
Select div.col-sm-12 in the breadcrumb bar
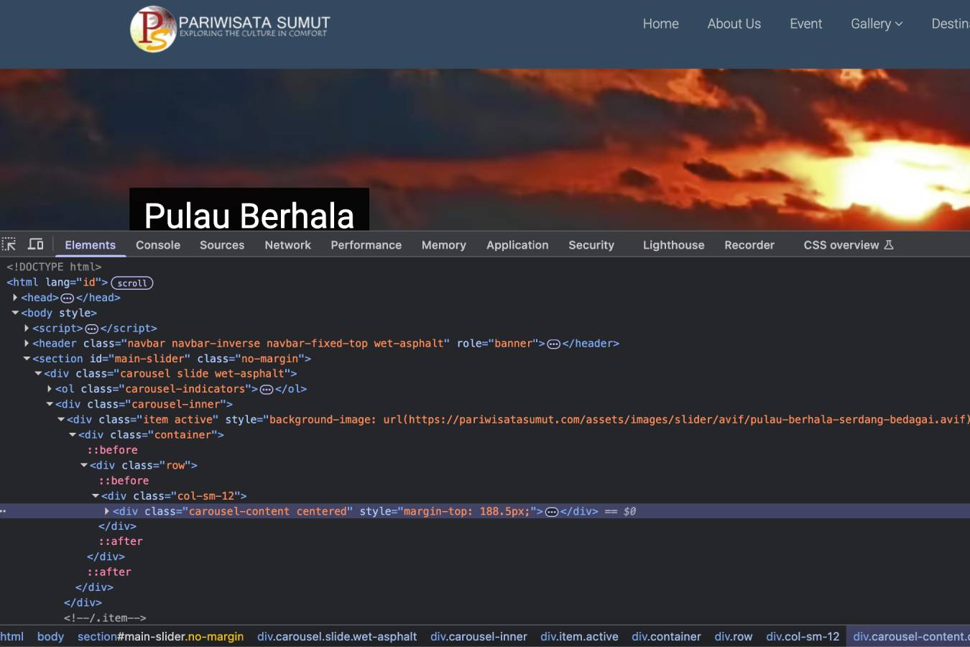click(x=802, y=636)
